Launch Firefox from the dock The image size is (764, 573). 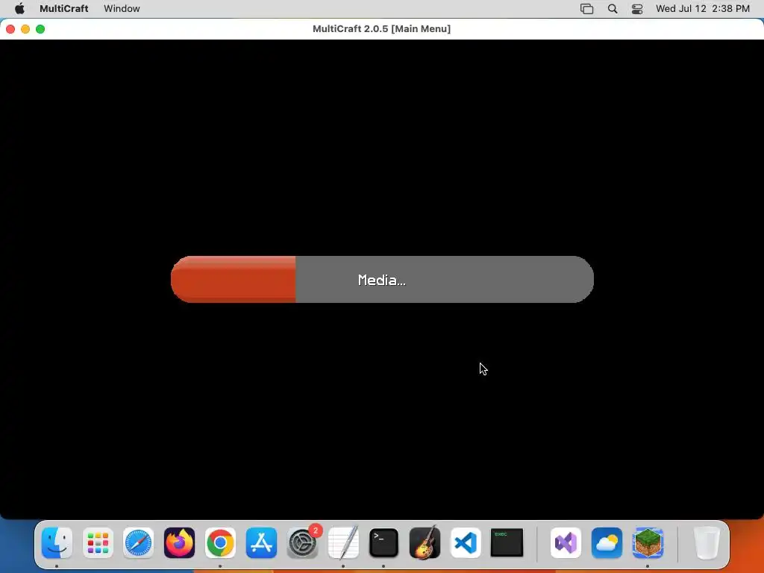click(x=179, y=542)
